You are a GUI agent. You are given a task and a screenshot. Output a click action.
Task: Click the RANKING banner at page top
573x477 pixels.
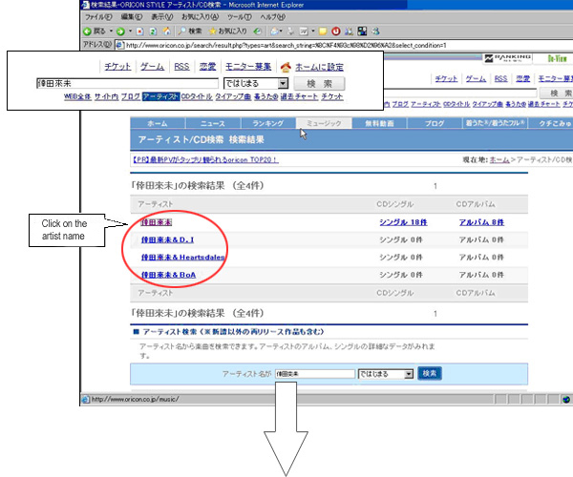[x=507, y=58]
